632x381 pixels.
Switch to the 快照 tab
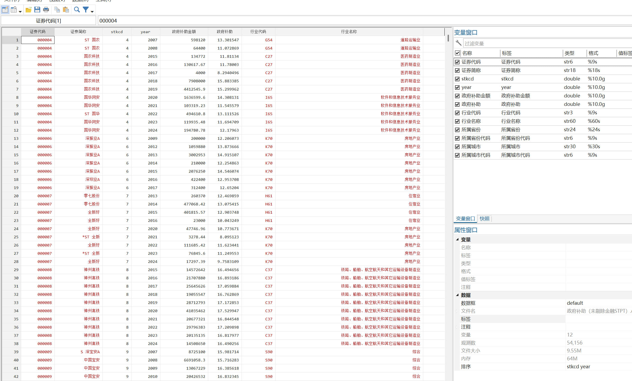(484, 219)
